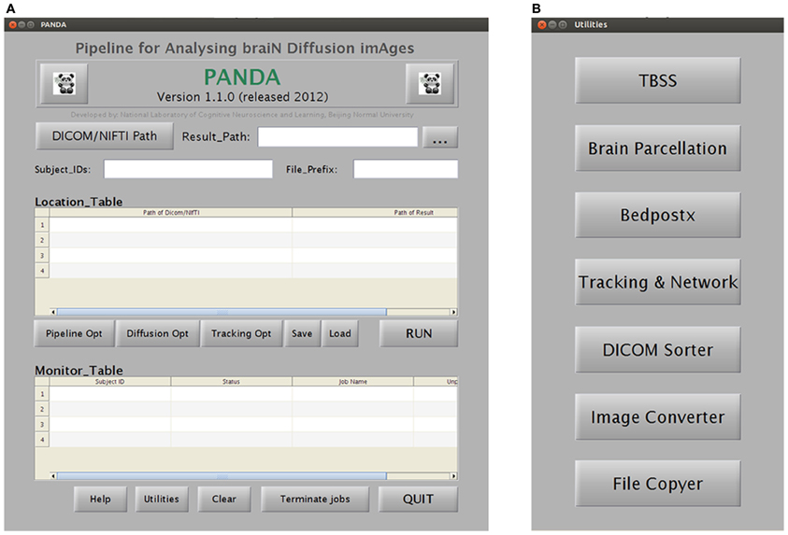Click Location_Table scroll right arrow
The width and height of the screenshot is (788, 535).
(x=453, y=312)
